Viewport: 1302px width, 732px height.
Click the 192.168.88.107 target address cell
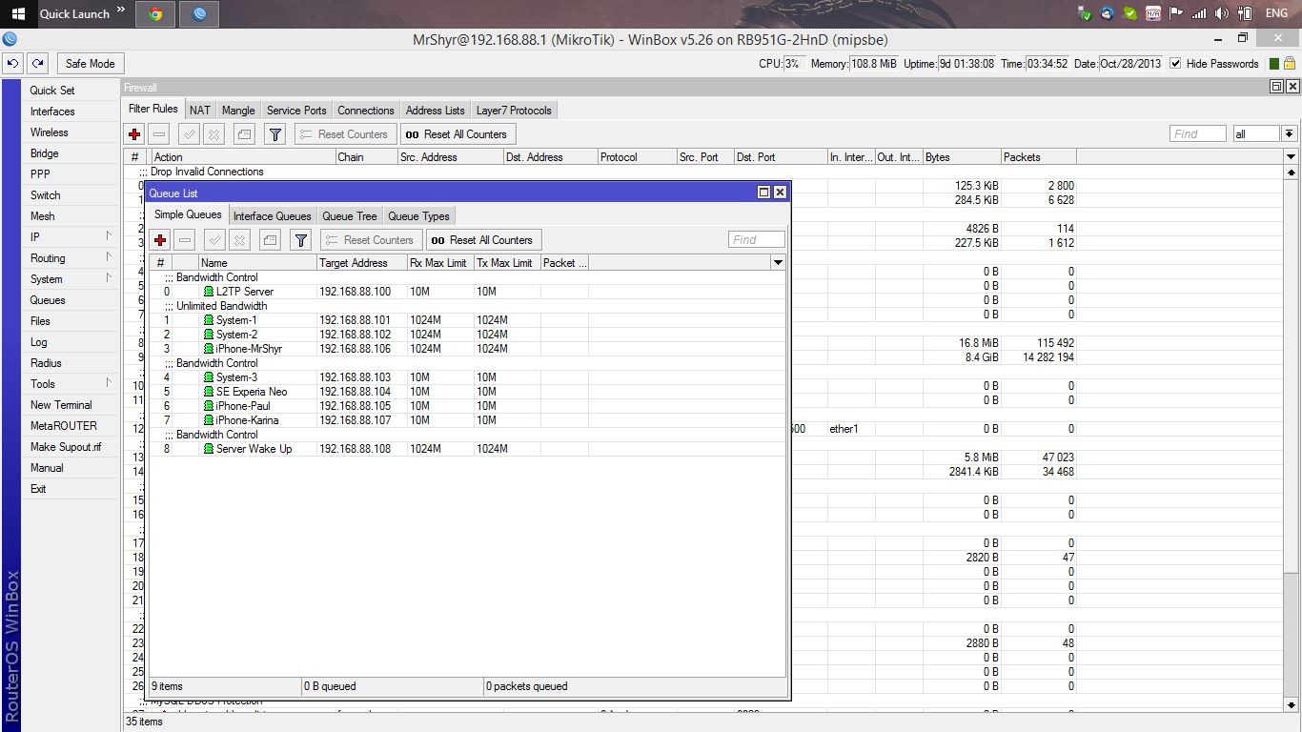pos(361,420)
